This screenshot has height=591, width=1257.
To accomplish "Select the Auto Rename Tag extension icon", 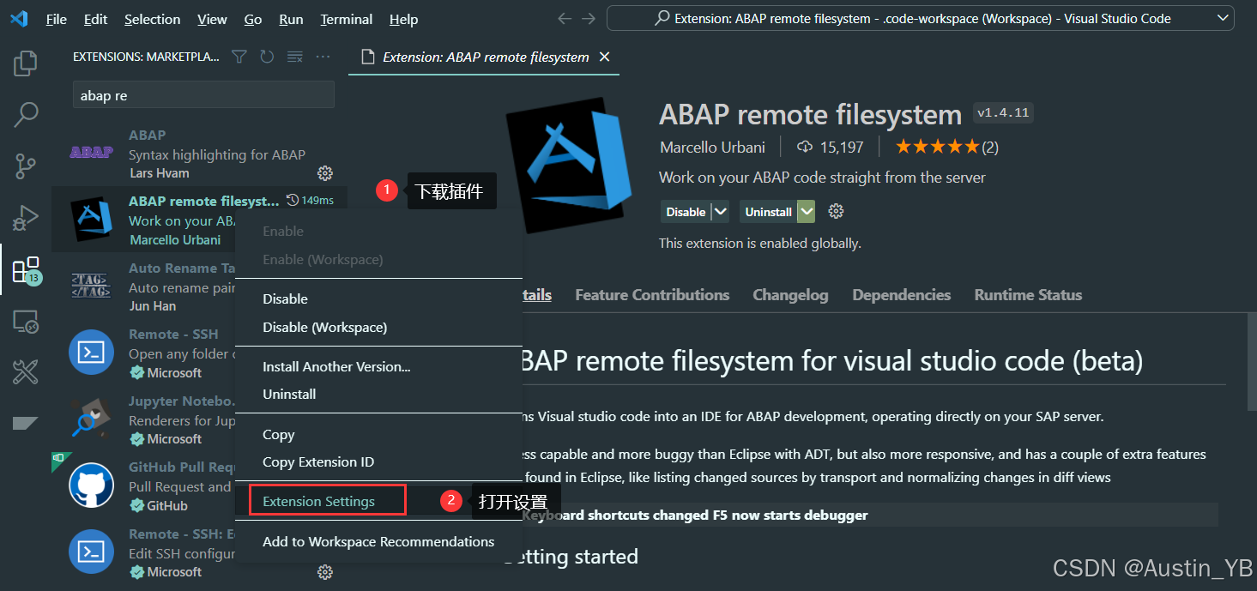I will pyautogui.click(x=91, y=286).
